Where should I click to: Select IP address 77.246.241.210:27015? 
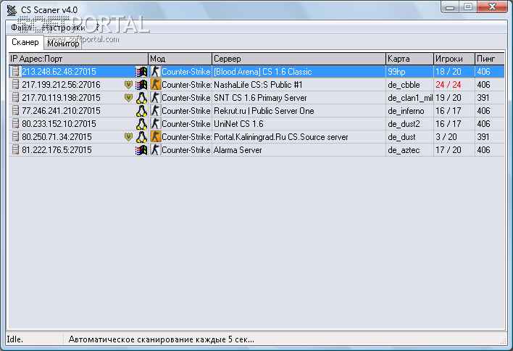click(x=61, y=111)
